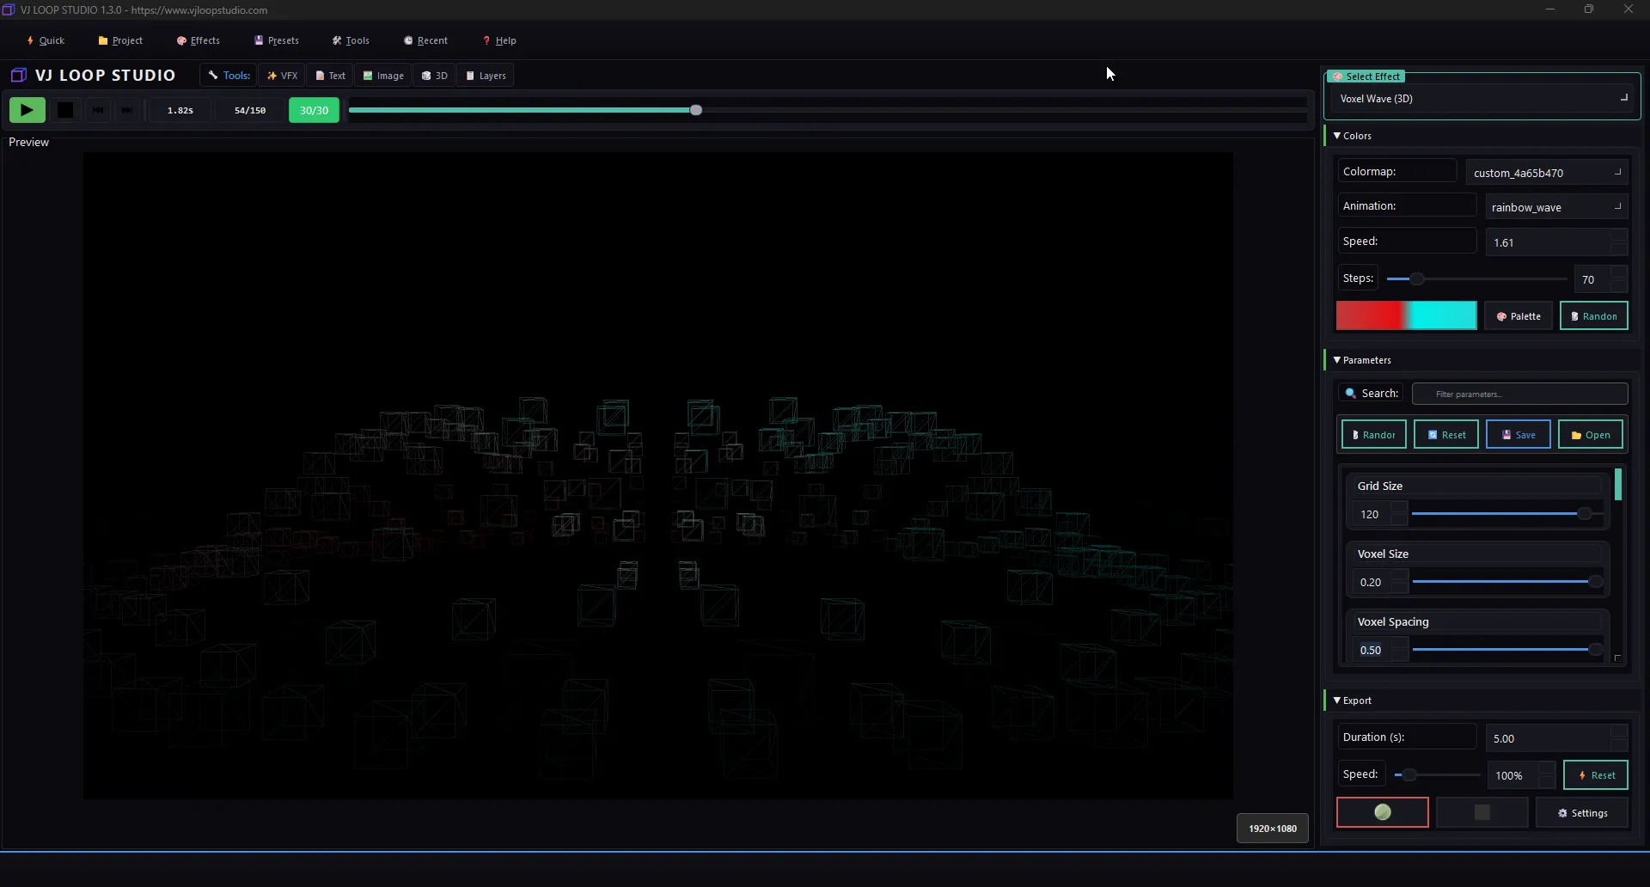The width and height of the screenshot is (1650, 887).
Task: Collapse the Parameters section
Action: pyautogui.click(x=1361, y=360)
